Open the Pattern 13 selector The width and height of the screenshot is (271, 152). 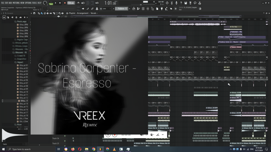pyautogui.click(x=122, y=8)
